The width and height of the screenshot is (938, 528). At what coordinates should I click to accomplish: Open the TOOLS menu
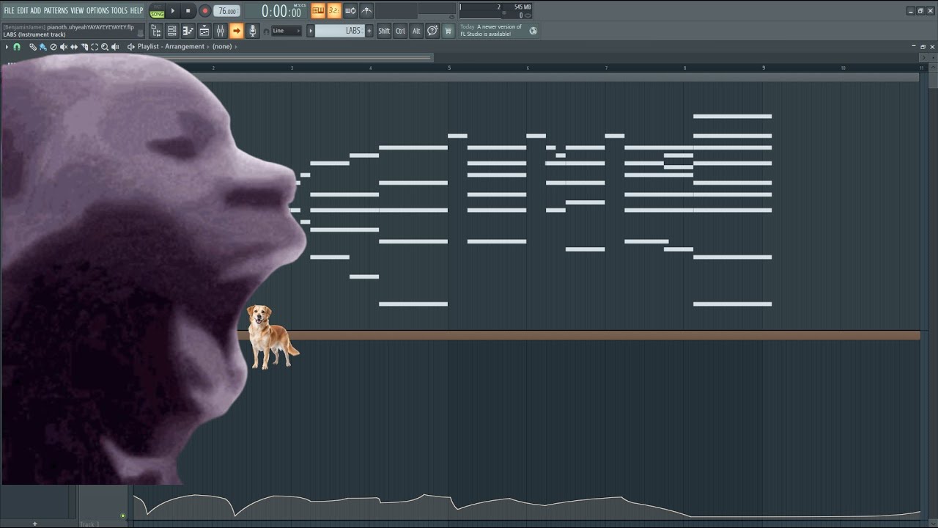pyautogui.click(x=119, y=10)
